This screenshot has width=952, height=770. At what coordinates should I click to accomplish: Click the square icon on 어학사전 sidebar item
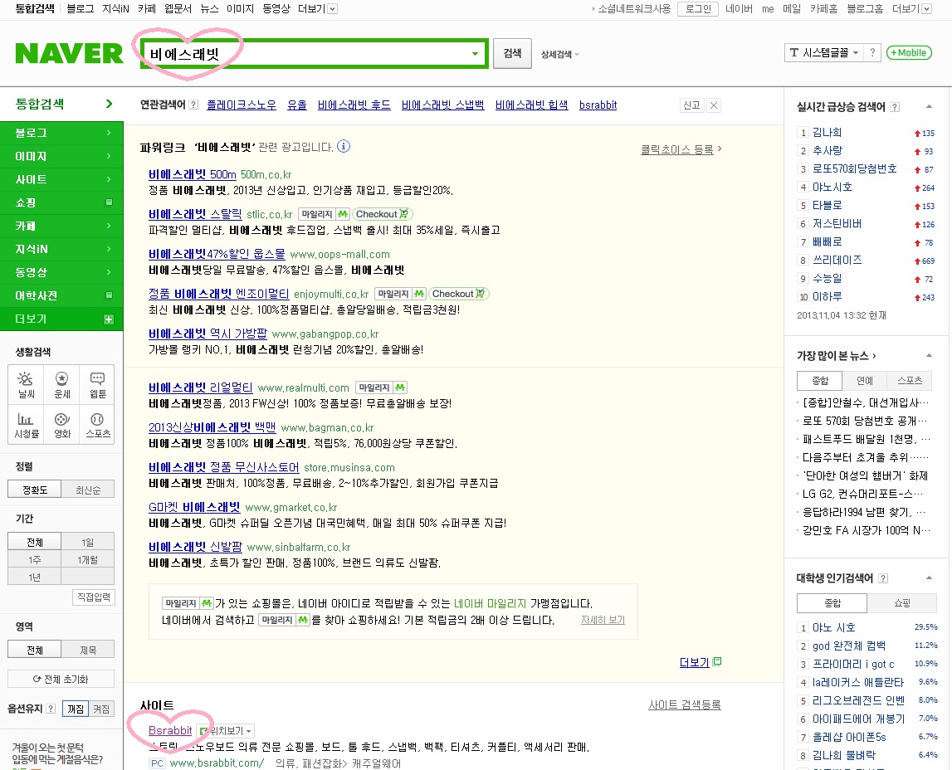[x=110, y=295]
